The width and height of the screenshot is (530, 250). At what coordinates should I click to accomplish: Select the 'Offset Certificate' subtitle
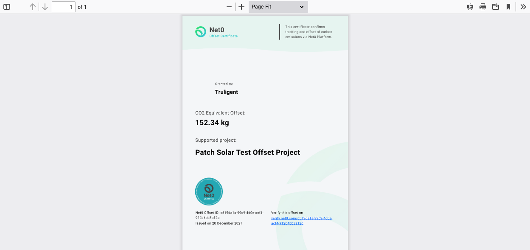coord(224,36)
